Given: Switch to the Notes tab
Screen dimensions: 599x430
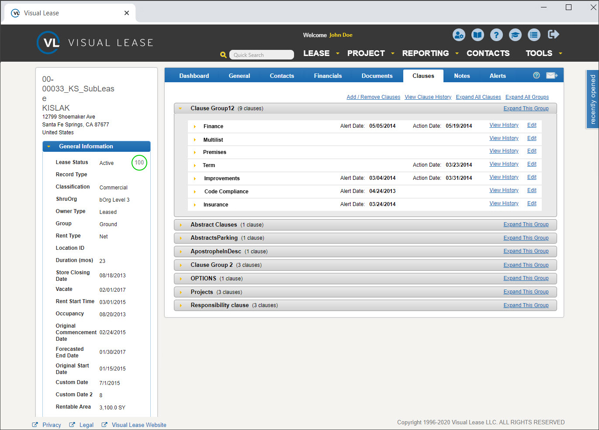Looking at the screenshot, I should click(462, 76).
